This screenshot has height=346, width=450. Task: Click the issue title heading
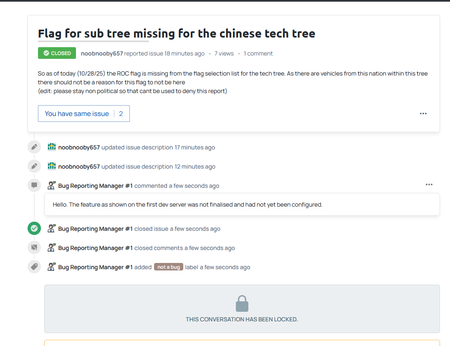click(176, 33)
